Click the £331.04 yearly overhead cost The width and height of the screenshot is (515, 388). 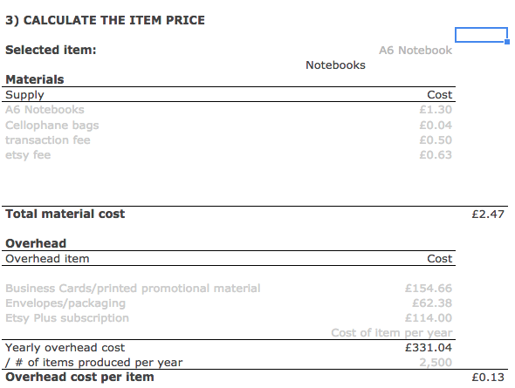coord(429,348)
